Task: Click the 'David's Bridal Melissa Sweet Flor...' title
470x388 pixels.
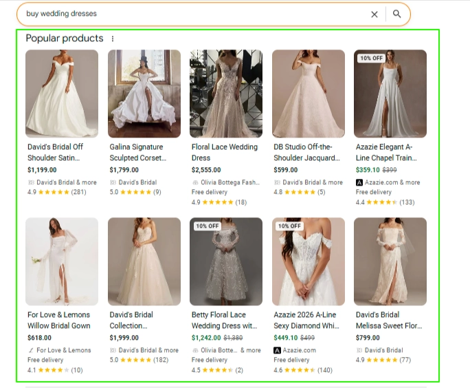Action: click(x=389, y=320)
